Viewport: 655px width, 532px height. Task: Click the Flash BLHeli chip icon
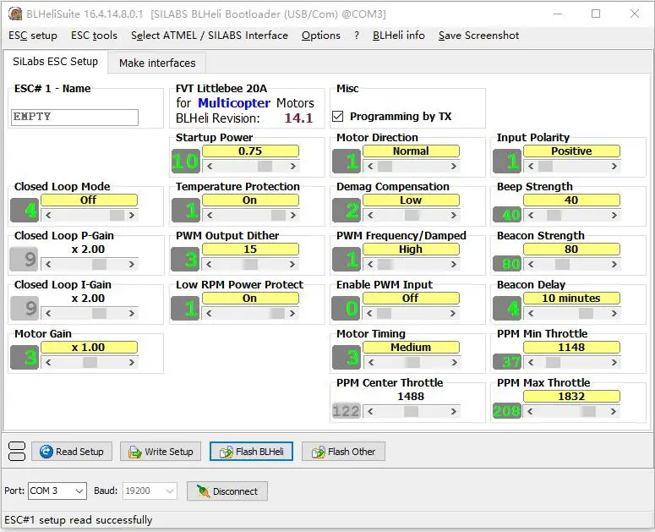point(226,452)
